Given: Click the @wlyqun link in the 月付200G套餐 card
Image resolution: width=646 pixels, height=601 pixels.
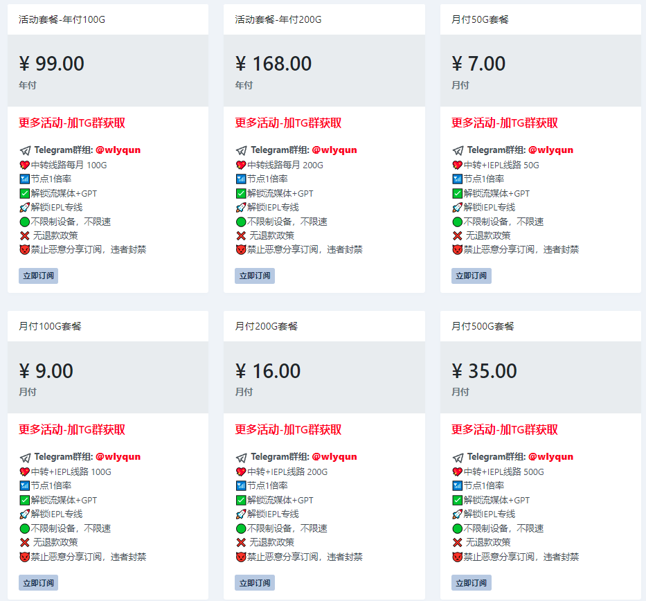Looking at the screenshot, I should (x=334, y=457).
